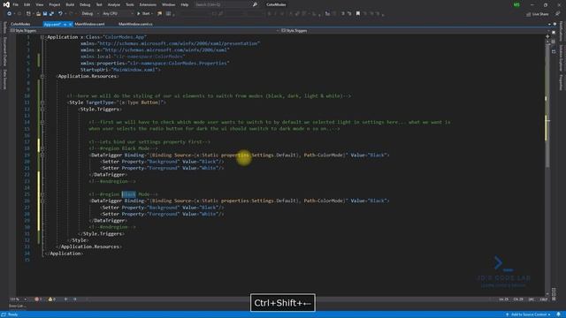Close the App.xaml tab

tap(71, 24)
